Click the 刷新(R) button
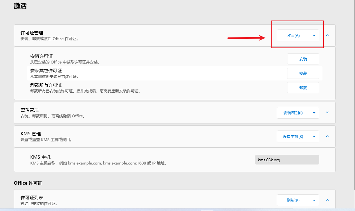Image resolution: width=355 pixels, height=211 pixels. point(293,200)
